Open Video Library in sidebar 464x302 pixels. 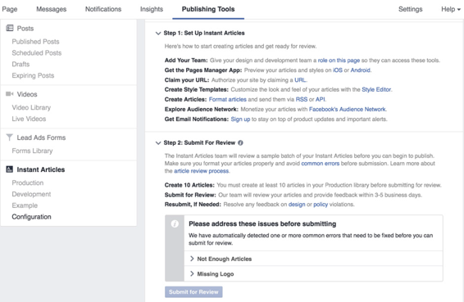click(31, 107)
